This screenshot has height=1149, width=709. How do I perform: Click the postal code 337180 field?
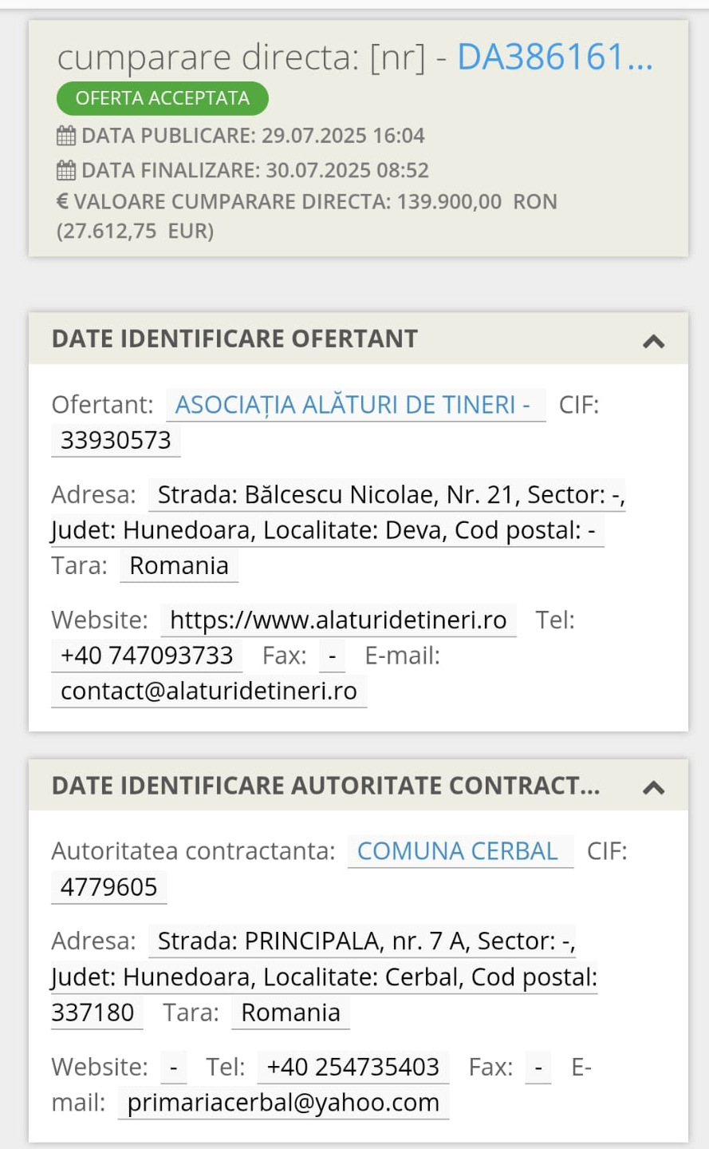click(x=93, y=1012)
